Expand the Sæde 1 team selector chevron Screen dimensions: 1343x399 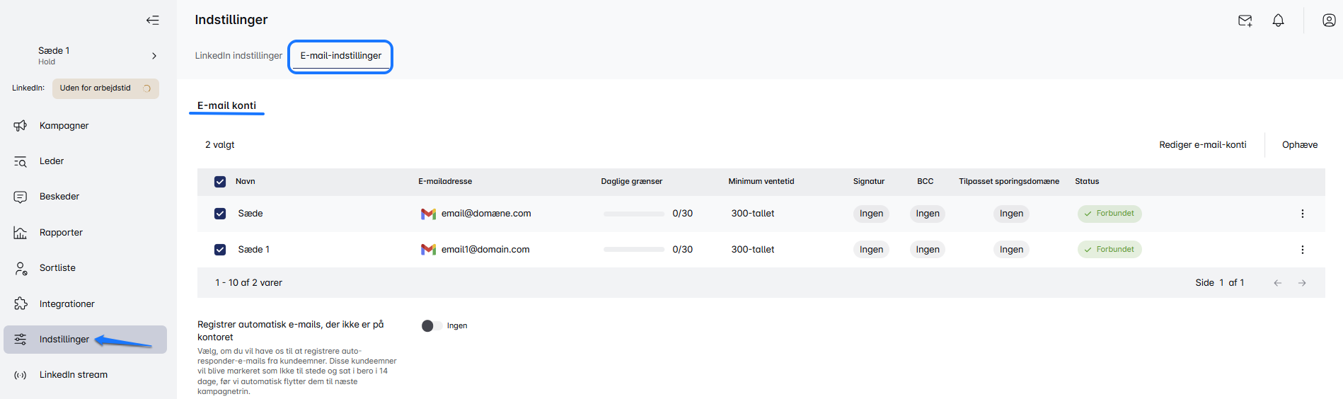click(x=154, y=56)
